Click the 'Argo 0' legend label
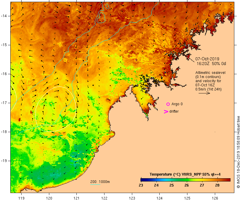 (x=177, y=104)
